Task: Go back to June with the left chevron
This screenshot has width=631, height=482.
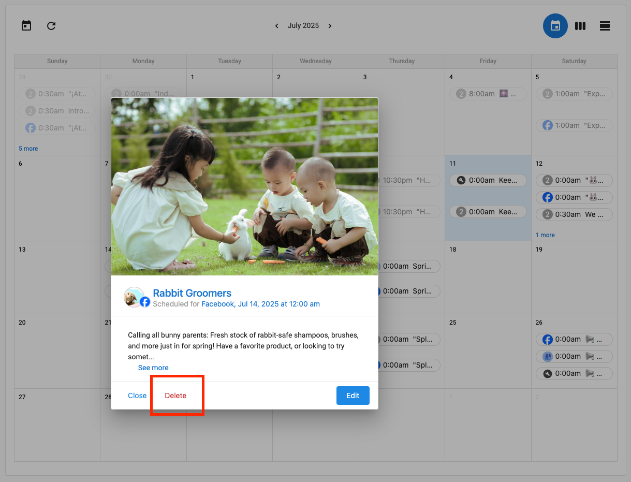Action: [x=276, y=25]
